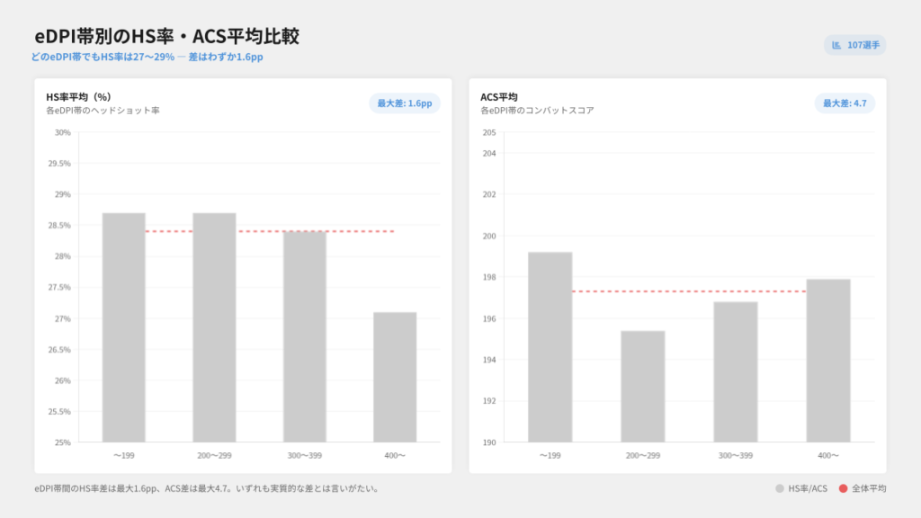This screenshot has height=518, width=921.
Task: Click the chart icon in the 107選手 badge
Action: [x=836, y=45]
